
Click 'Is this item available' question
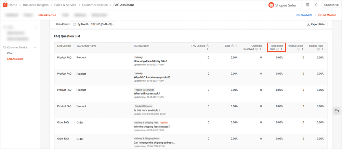[x=147, y=110]
